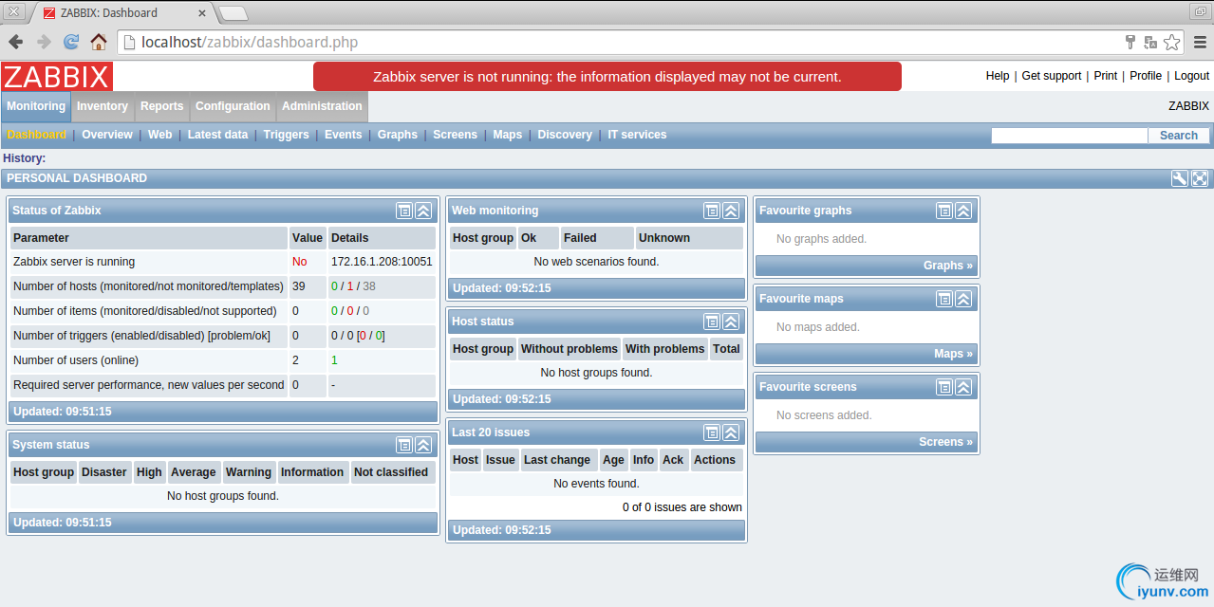Click the ZABBIX logo
This screenshot has width=1214, height=607.
57,77
